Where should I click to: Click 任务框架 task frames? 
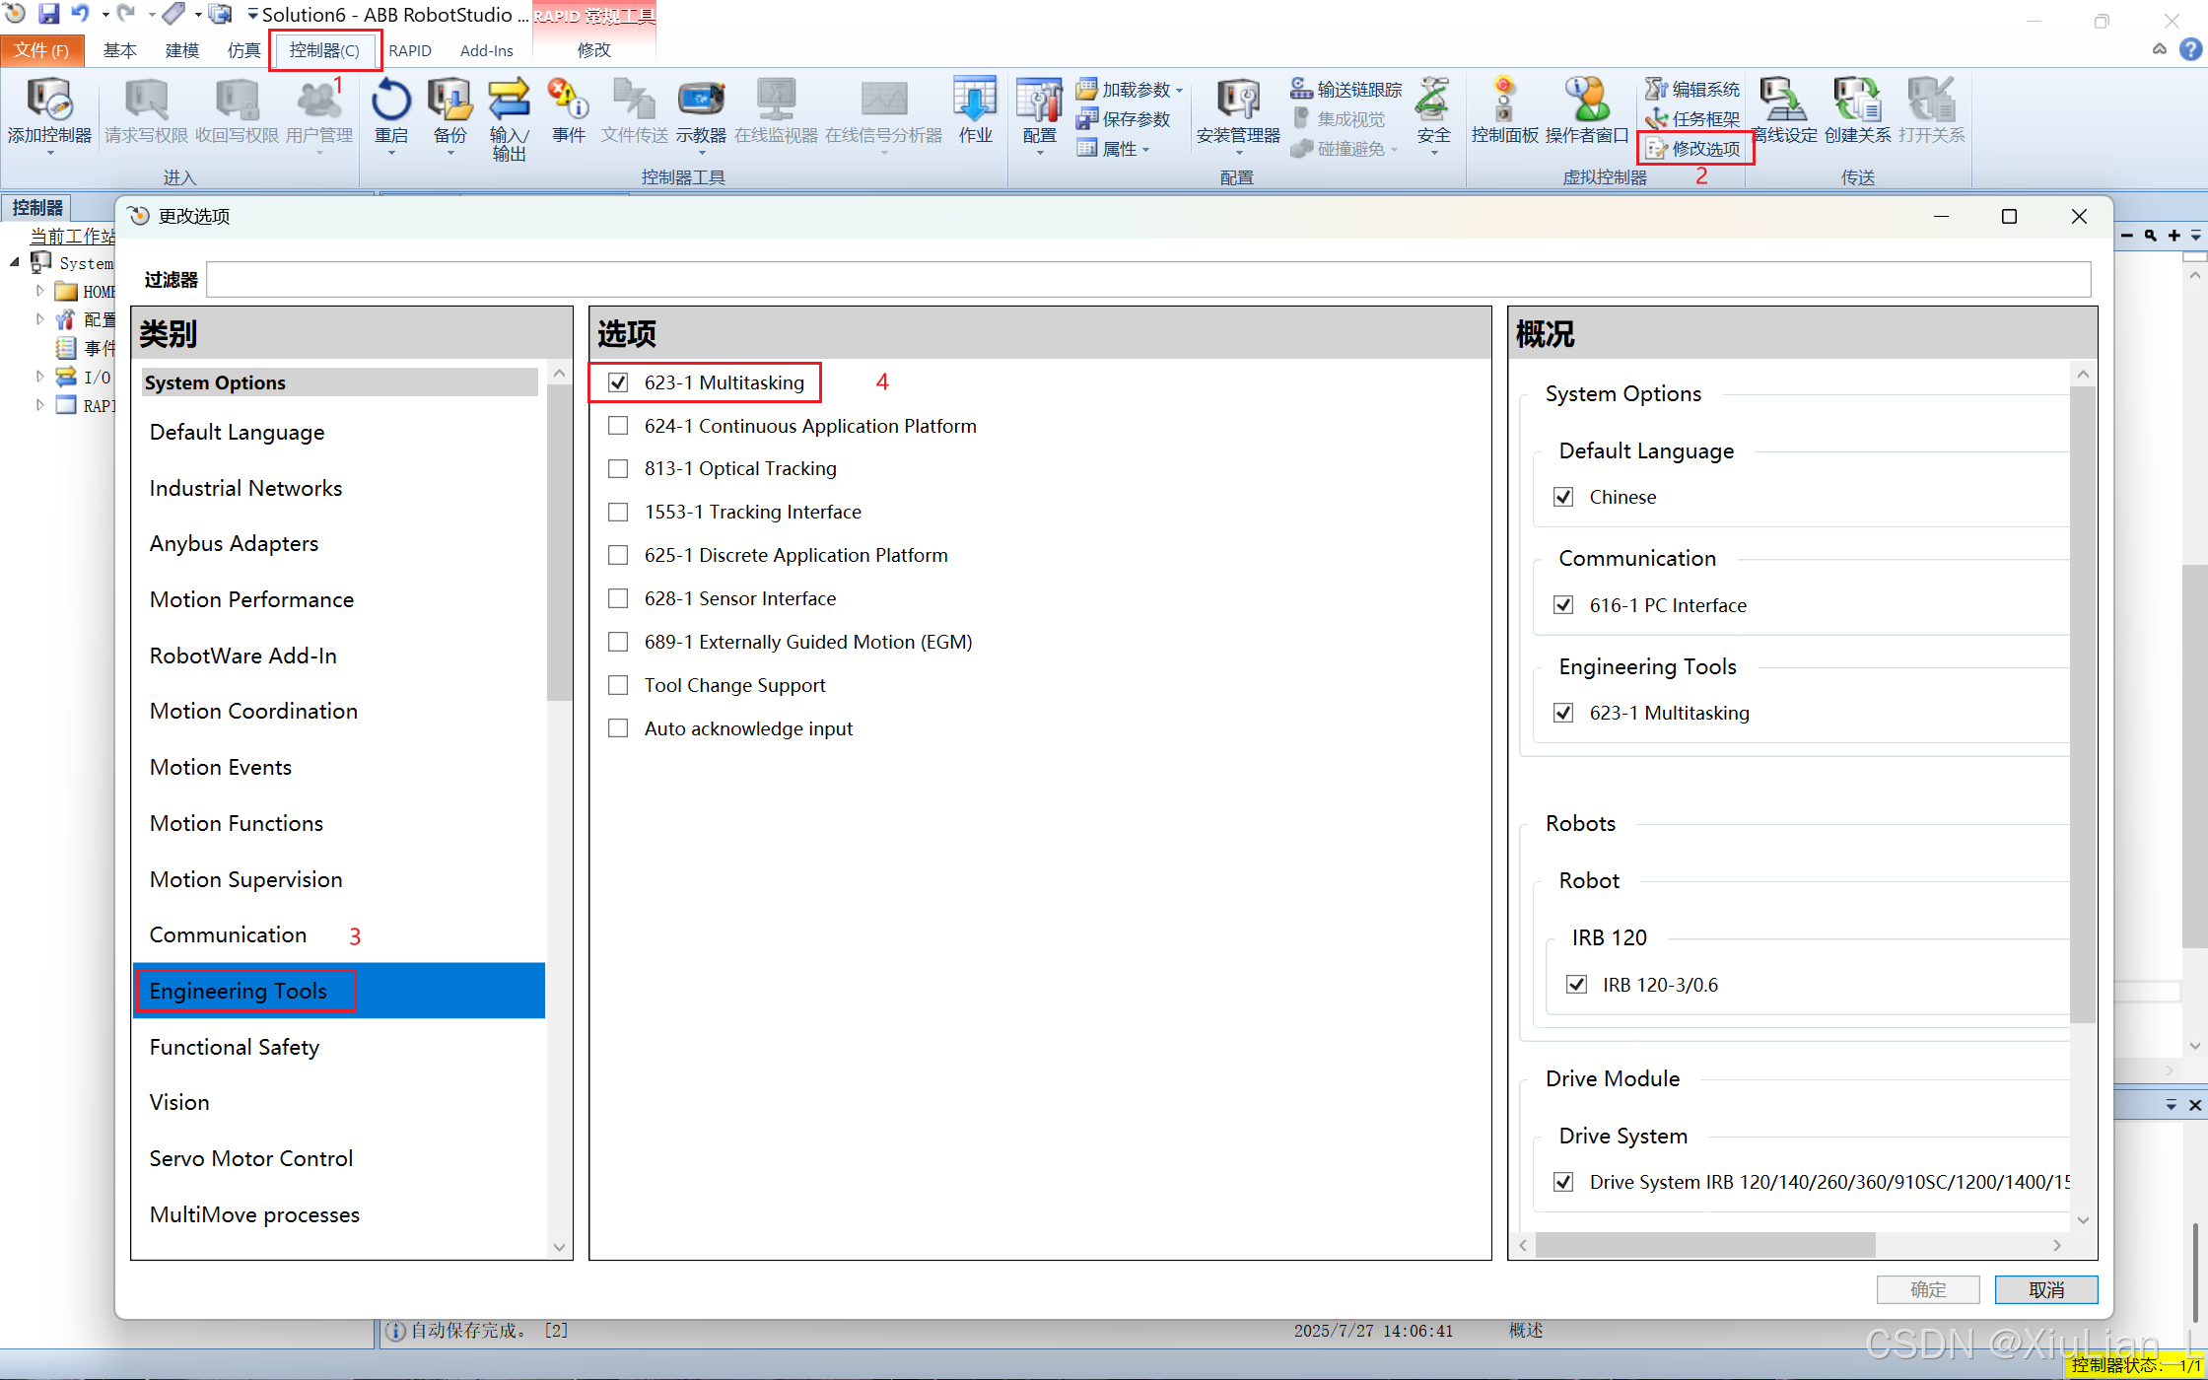(x=1692, y=119)
